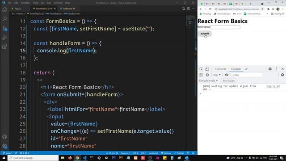Open the Go menu in VS Code
This screenshot has height=161, width=286.
click(42, 3)
